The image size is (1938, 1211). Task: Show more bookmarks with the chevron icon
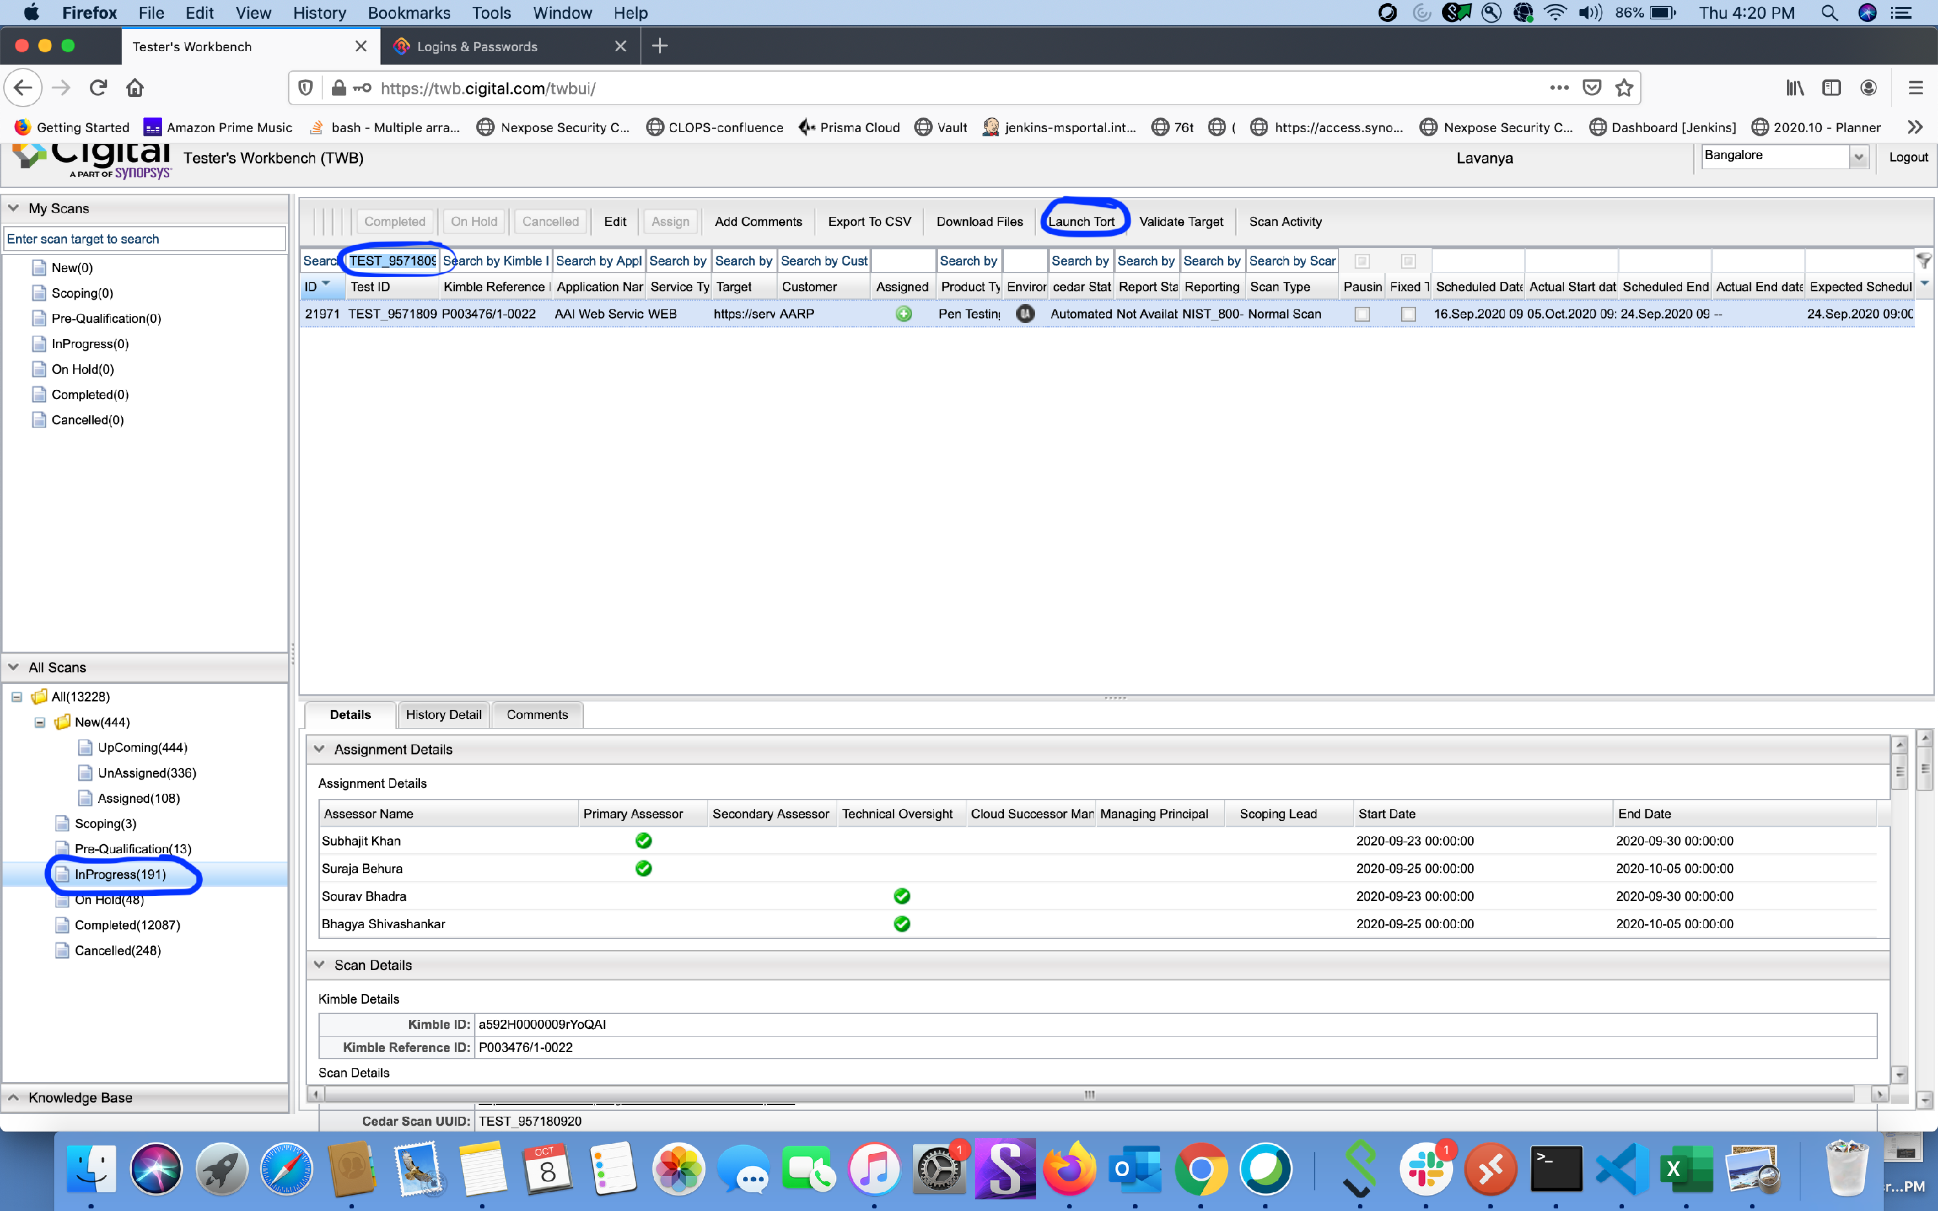(1915, 127)
